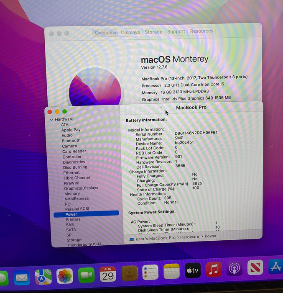This screenshot has height=293, width=283.
Task: Click laptop icon in path bar
Action: (x=132, y=239)
